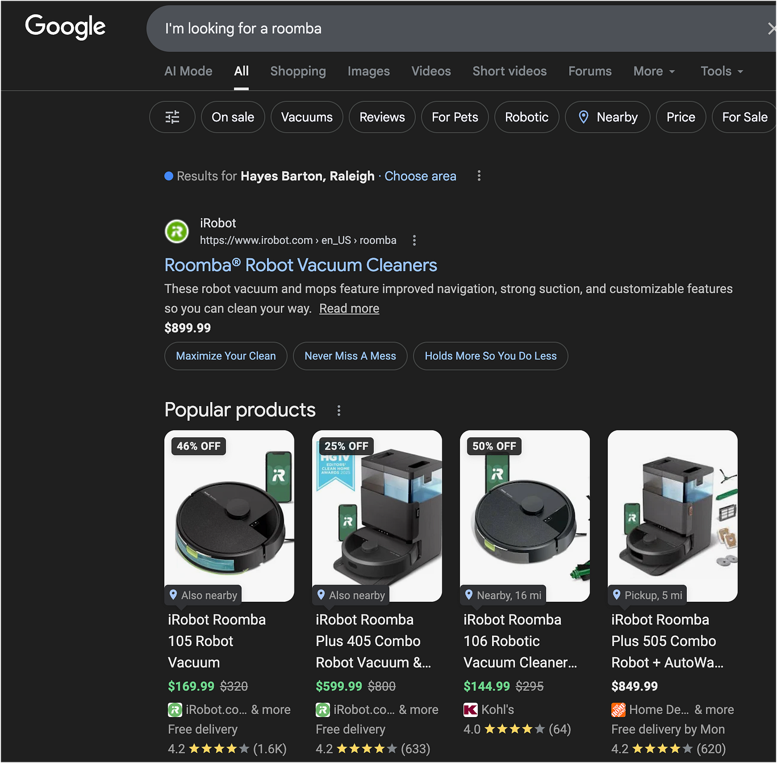Toggle the Vacuums filter chip

pyautogui.click(x=307, y=117)
